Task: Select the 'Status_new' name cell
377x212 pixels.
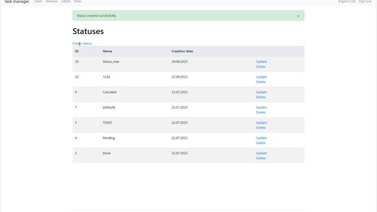Action: [111, 61]
